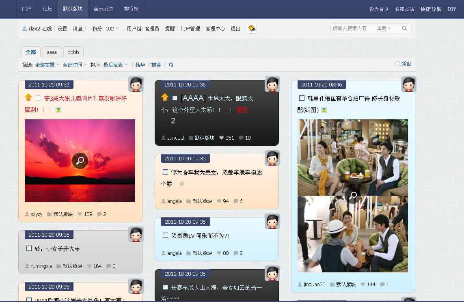Click the folder icon before 默认版块 on jinquan26's post
Viewport: 464px width, 302px height.
click(332, 285)
